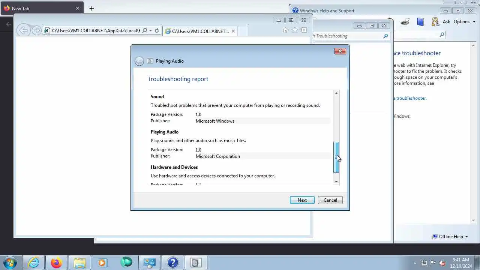Image resolution: width=480 pixels, height=270 pixels.
Task: Select the C:\Users\VM1.COLLABNET tab in IE
Action: pos(200,31)
